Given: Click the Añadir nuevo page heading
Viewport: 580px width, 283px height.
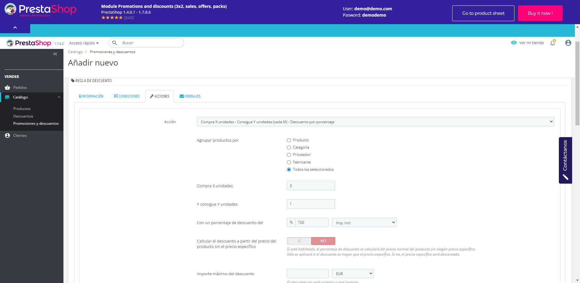Looking at the screenshot, I should point(93,63).
